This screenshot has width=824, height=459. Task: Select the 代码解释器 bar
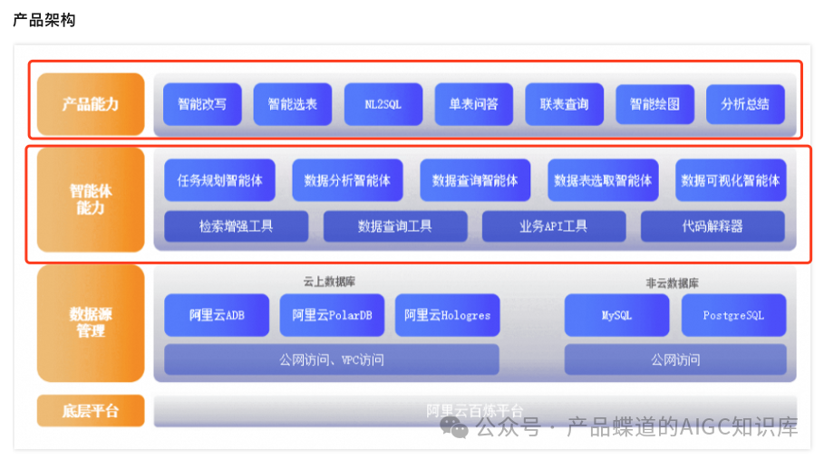713,226
